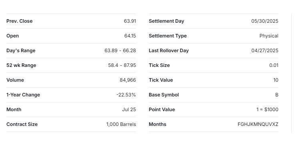Screen dimensions: 300x157
Task: Click the Tick Value number 10
Action: coord(276,80)
